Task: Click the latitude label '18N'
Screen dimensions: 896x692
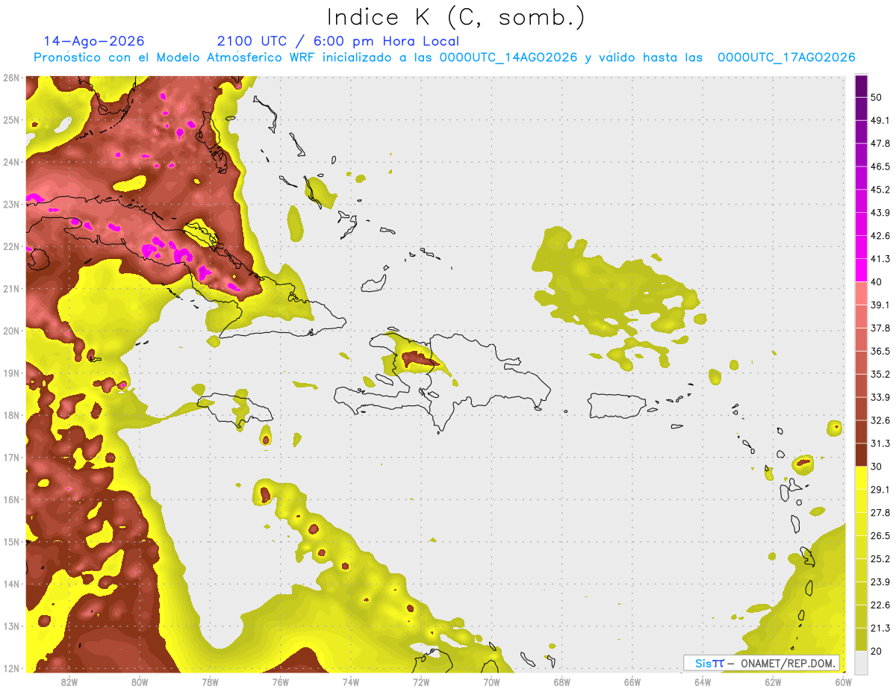Action: pyautogui.click(x=11, y=415)
